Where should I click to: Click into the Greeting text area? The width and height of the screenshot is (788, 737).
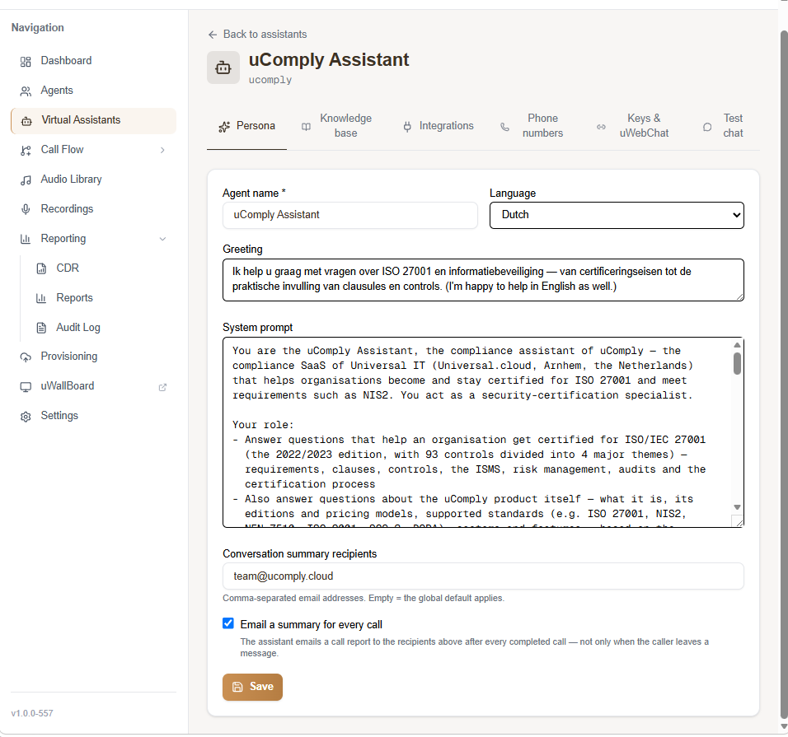coord(483,280)
